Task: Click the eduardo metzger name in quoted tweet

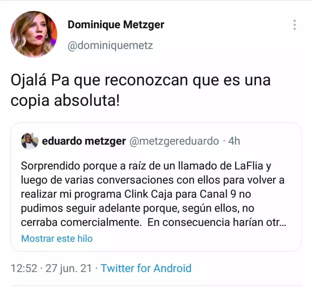Action: click(84, 141)
